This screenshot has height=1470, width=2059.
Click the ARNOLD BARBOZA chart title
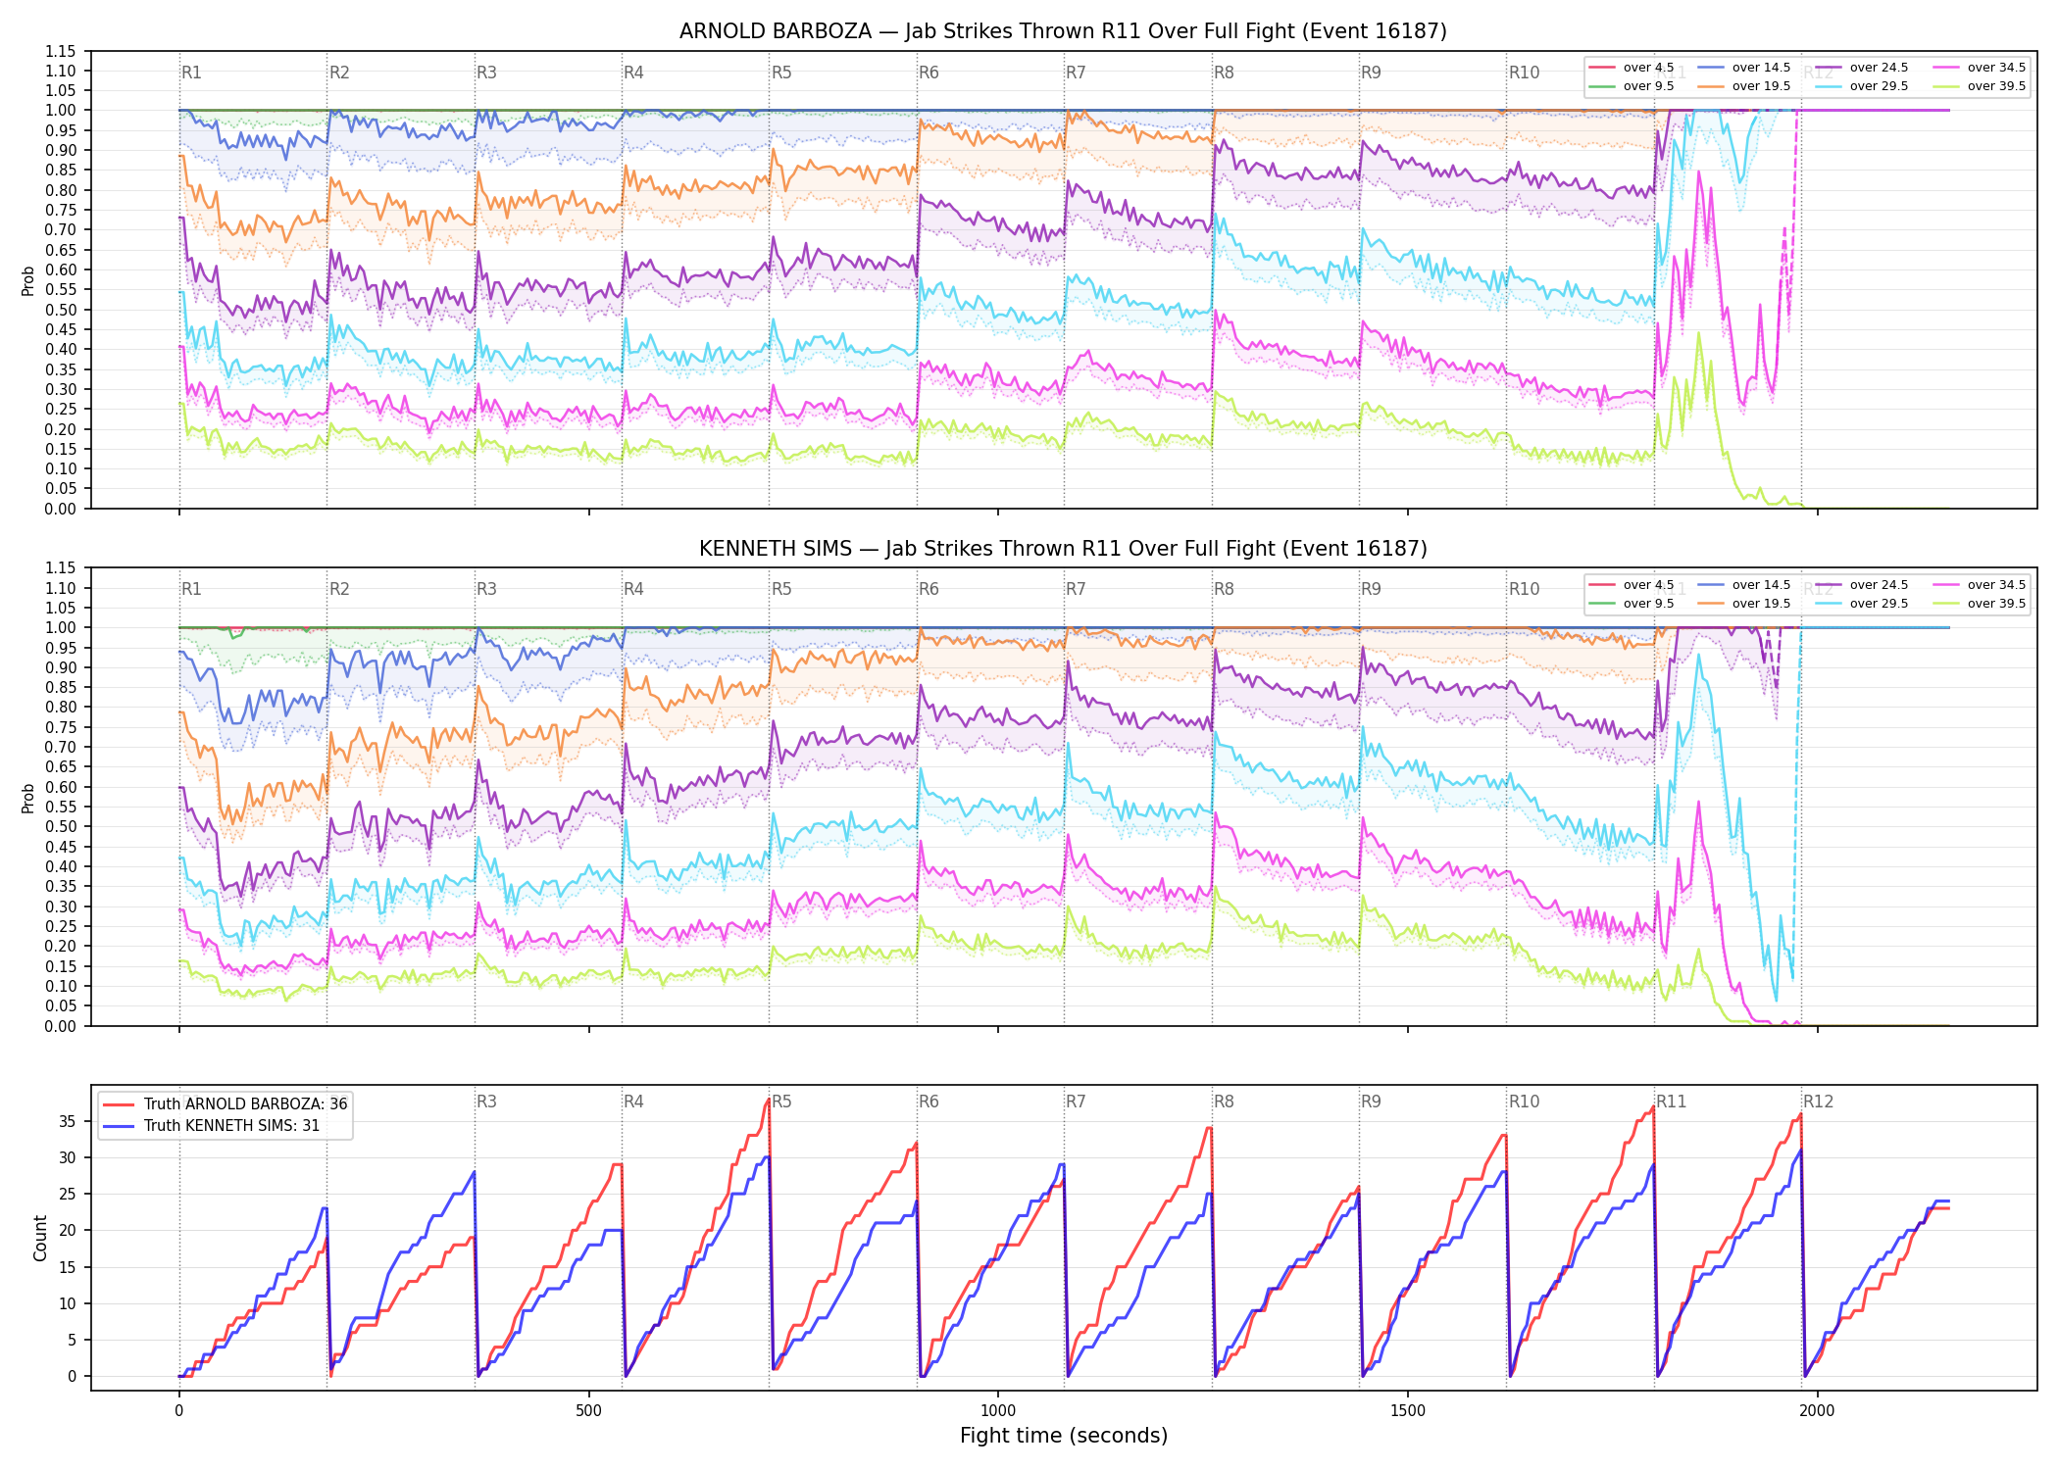click(x=1063, y=31)
